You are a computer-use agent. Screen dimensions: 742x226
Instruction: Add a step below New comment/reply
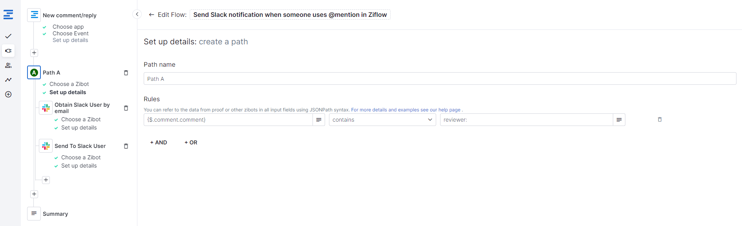coord(34,53)
